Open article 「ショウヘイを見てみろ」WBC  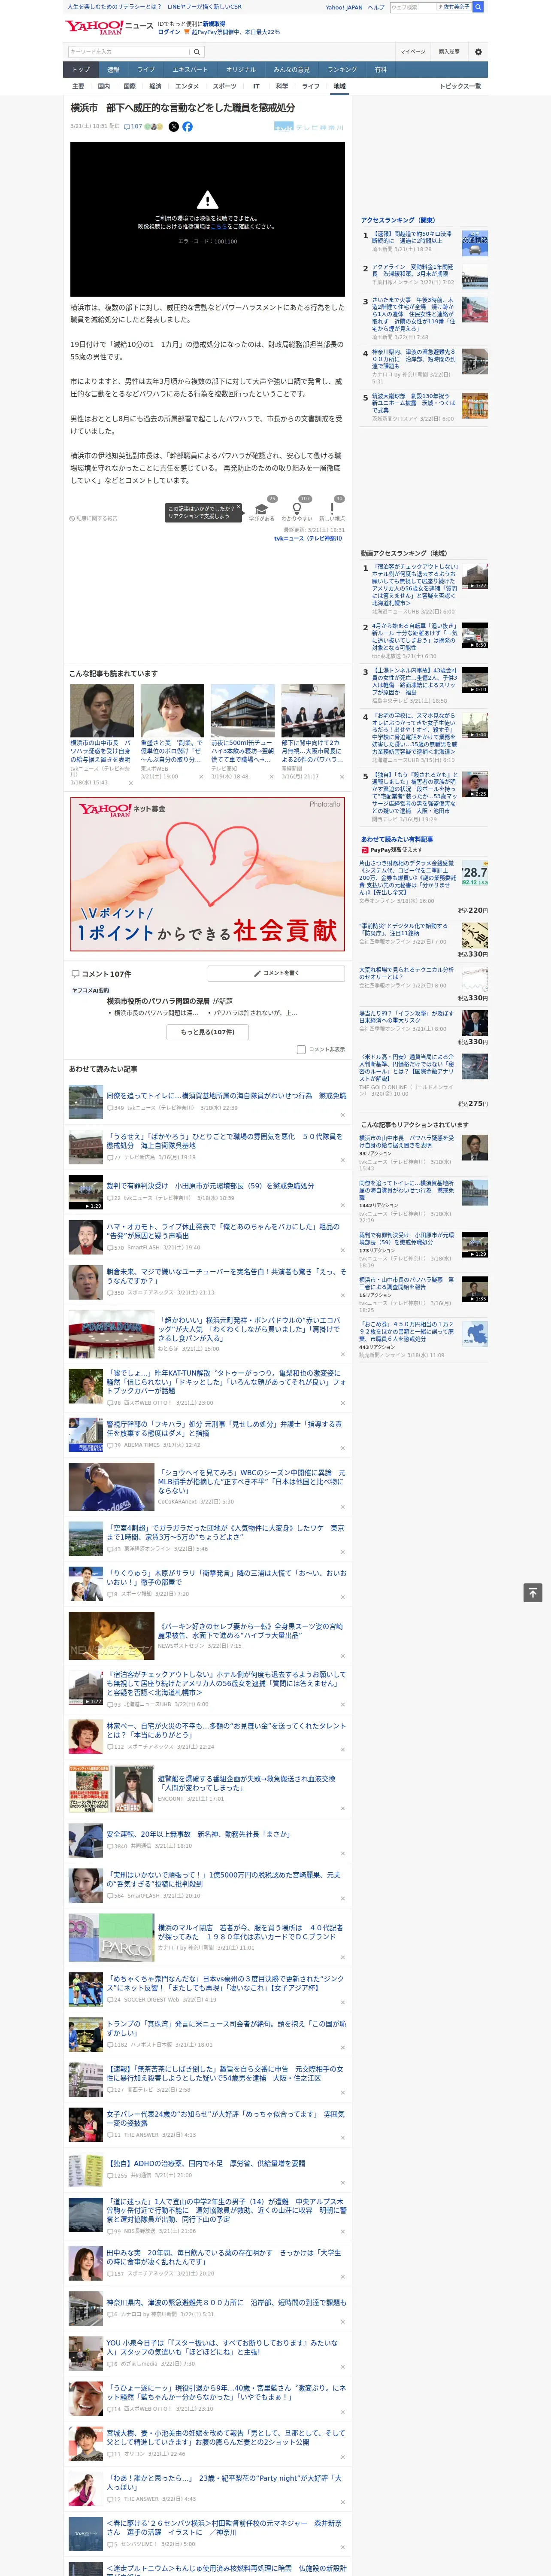[x=251, y=1481]
